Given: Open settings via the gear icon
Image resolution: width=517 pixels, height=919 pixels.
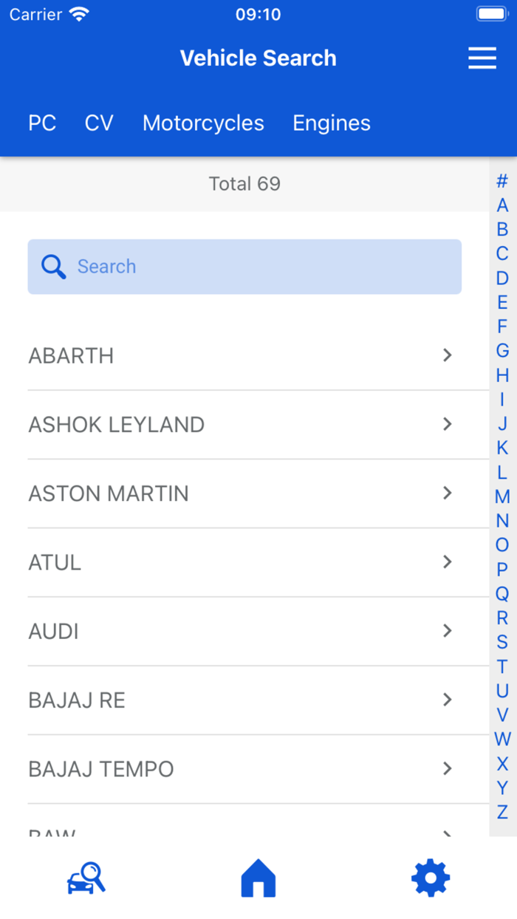Looking at the screenshot, I should (430, 878).
